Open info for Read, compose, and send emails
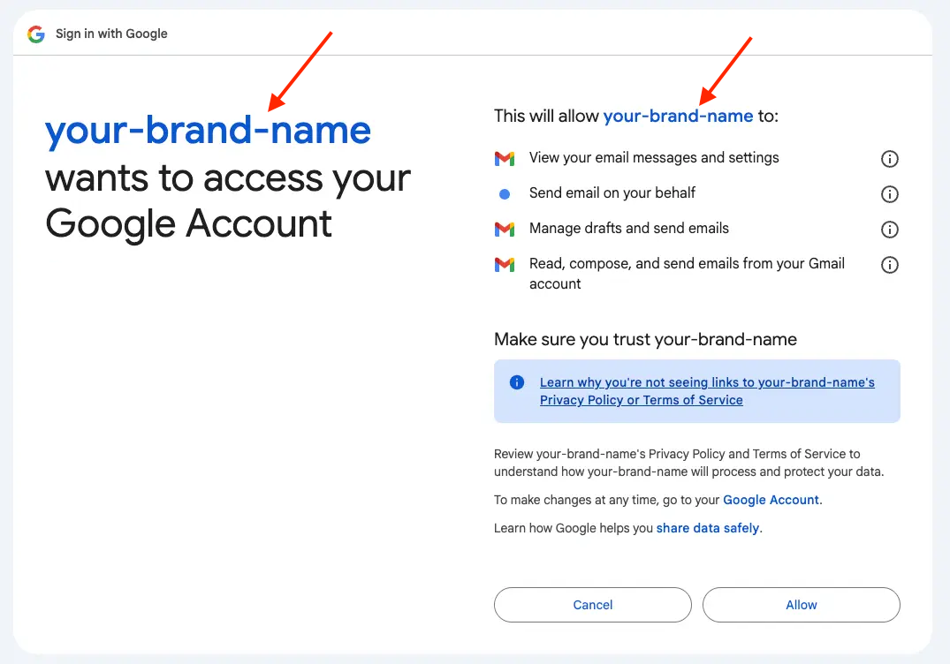Viewport: 950px width, 664px height. click(889, 265)
